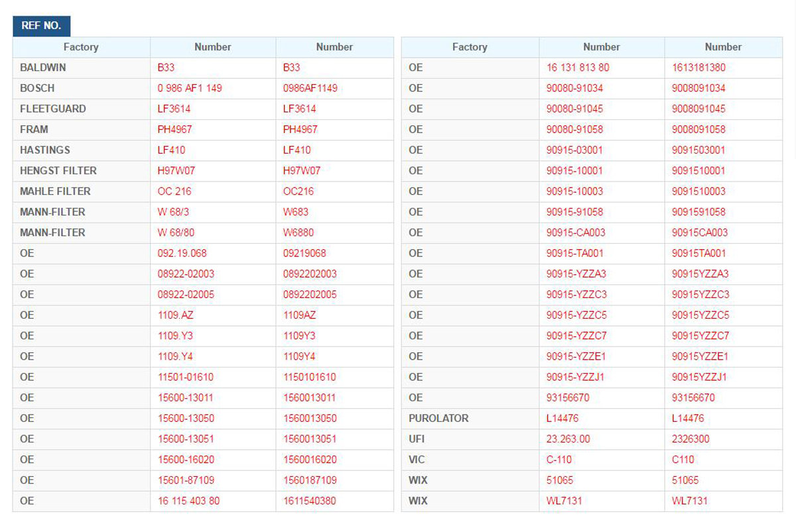
Task: Click WIX WL7131 number link
Action: (564, 501)
